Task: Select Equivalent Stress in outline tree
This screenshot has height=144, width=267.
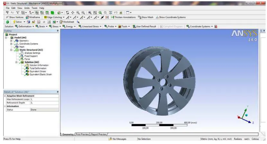Action: point(38,71)
